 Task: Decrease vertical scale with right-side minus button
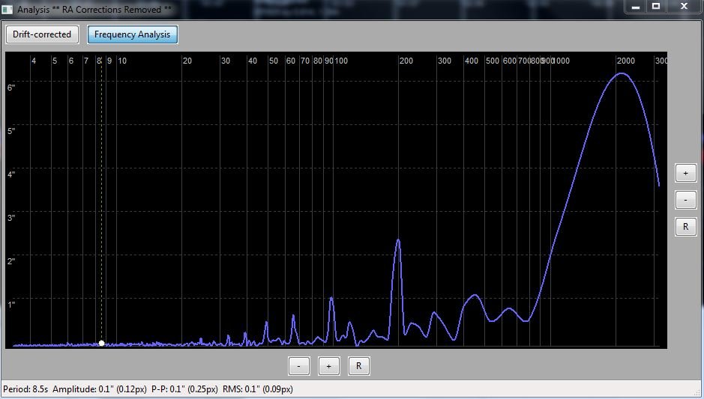tap(685, 200)
